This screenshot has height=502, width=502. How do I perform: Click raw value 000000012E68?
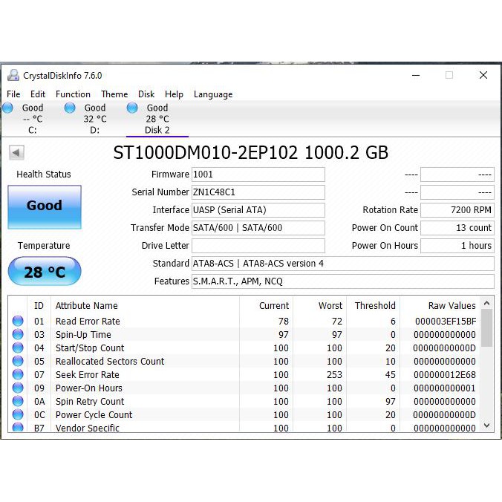(x=445, y=374)
